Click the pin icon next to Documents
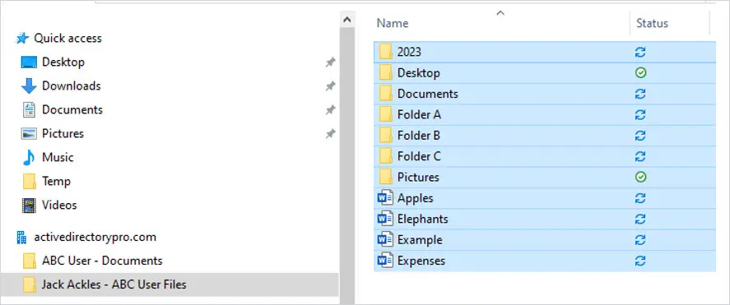 (x=330, y=110)
